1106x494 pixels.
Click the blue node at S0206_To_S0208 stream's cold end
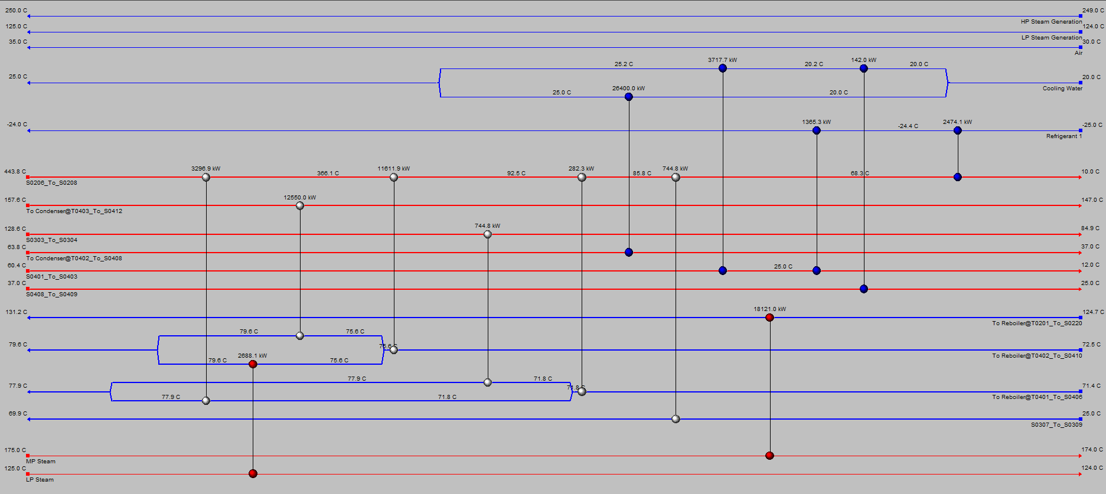[x=958, y=177]
